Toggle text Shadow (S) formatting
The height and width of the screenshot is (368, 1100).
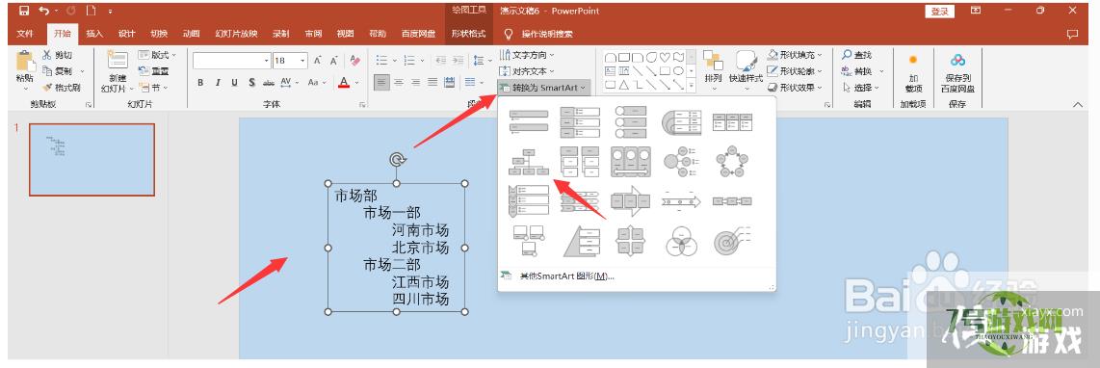tap(251, 83)
